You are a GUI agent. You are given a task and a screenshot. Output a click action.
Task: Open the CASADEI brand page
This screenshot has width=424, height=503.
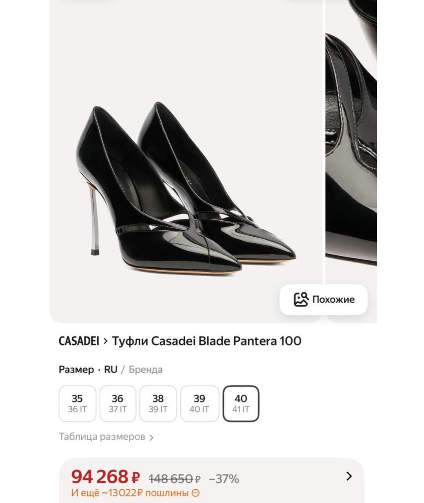click(79, 341)
